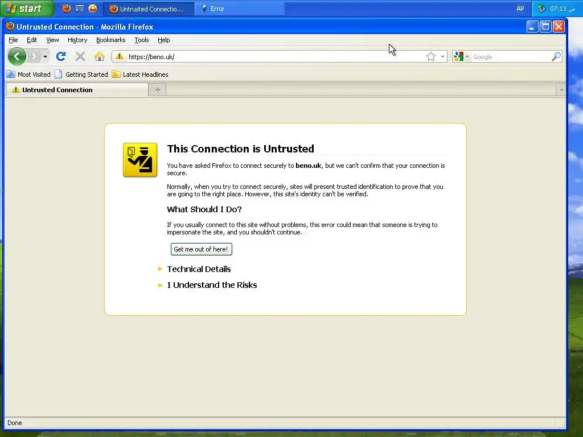Close the Firefox window

[x=559, y=26]
